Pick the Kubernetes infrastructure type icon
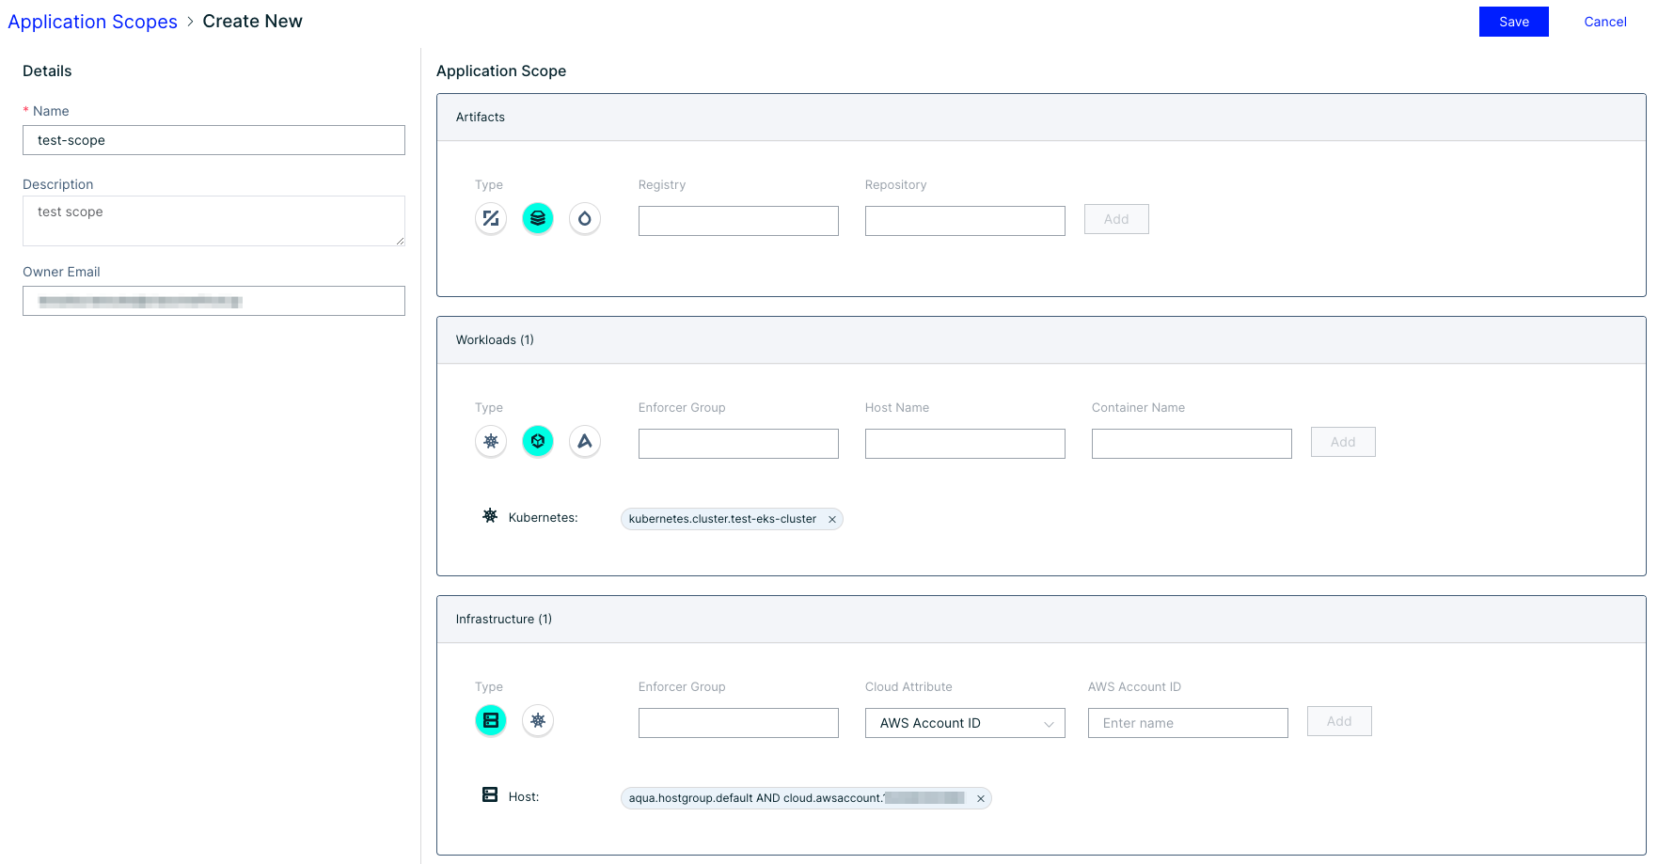 pos(537,720)
